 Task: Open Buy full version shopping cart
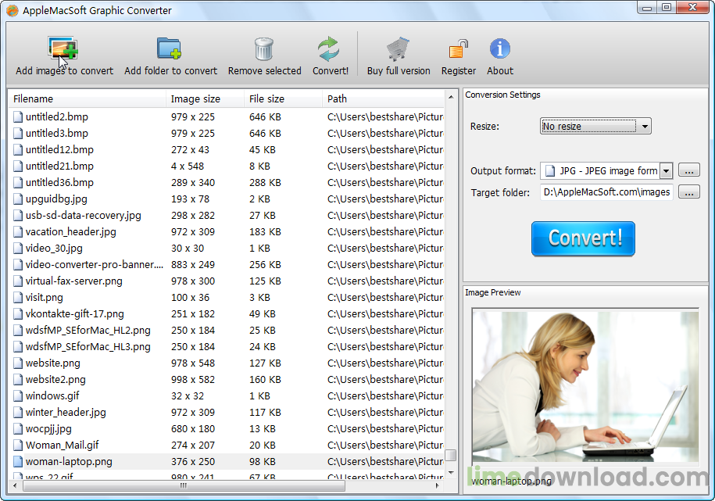click(399, 49)
